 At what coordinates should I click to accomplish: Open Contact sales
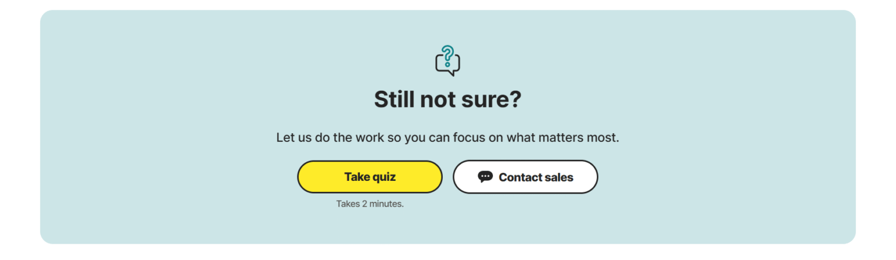pos(525,177)
